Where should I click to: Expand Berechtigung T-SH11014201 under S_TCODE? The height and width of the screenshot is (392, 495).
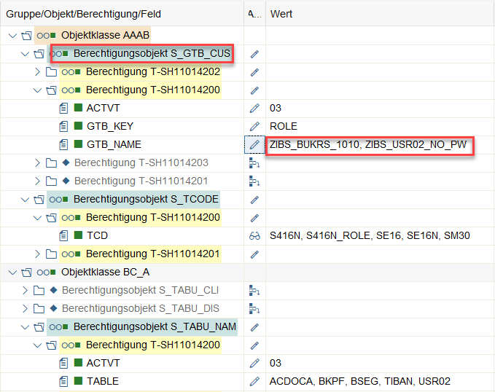pyautogui.click(x=38, y=254)
